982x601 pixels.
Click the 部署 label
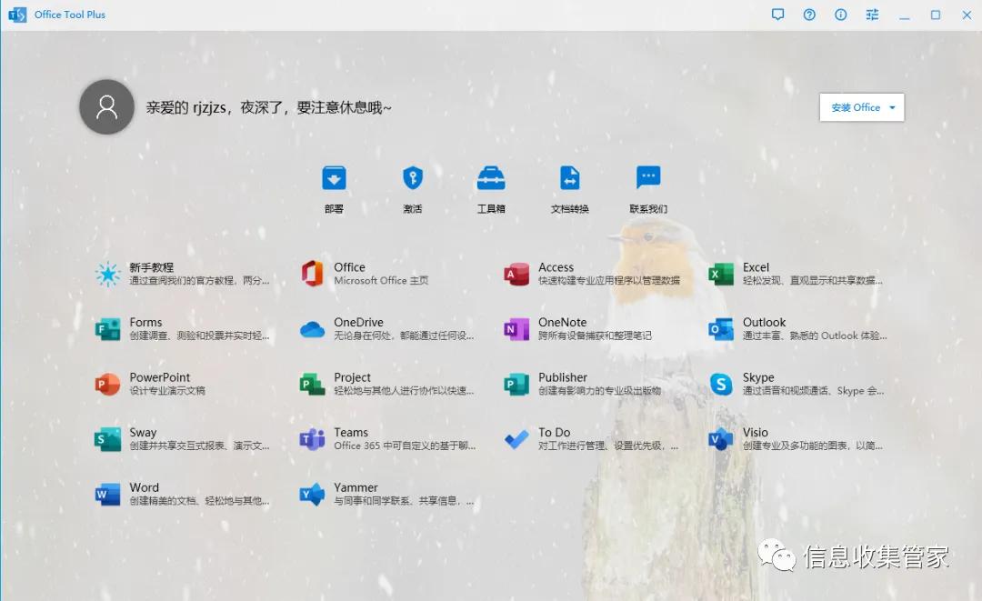click(334, 208)
